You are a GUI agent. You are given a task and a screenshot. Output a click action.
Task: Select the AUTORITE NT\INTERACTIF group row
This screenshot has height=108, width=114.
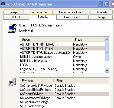(62, 44)
